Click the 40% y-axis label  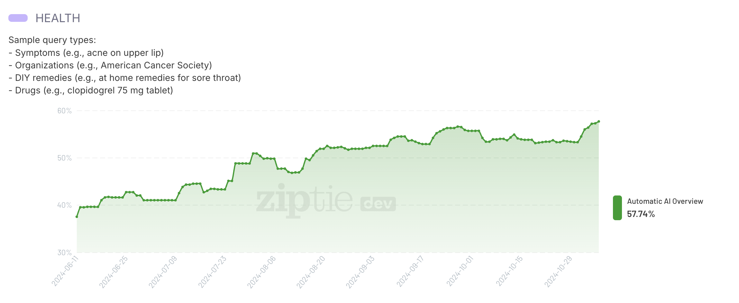pos(64,205)
